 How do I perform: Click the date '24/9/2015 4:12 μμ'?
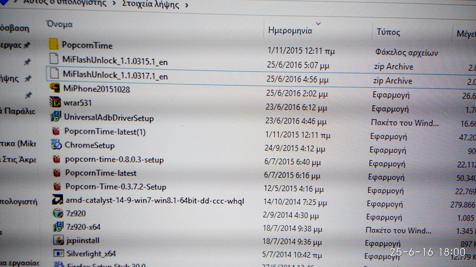pyautogui.click(x=295, y=149)
